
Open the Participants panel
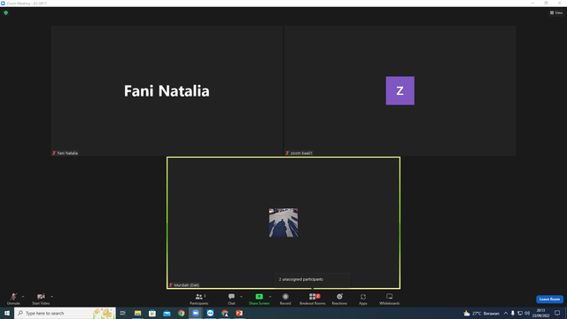(198, 299)
